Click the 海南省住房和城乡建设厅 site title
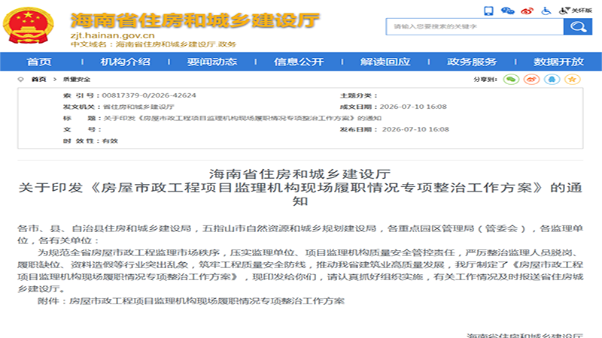Image resolution: width=602 pixels, height=338 pixels. [195, 20]
